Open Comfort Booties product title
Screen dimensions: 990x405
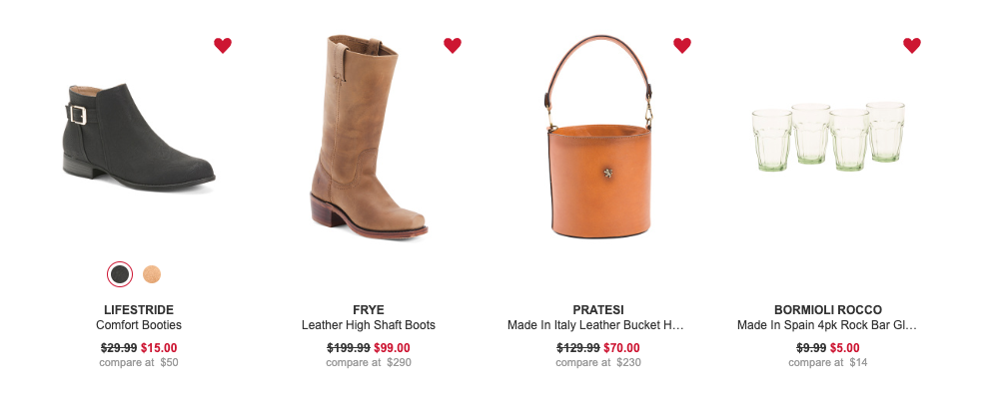[x=139, y=325]
